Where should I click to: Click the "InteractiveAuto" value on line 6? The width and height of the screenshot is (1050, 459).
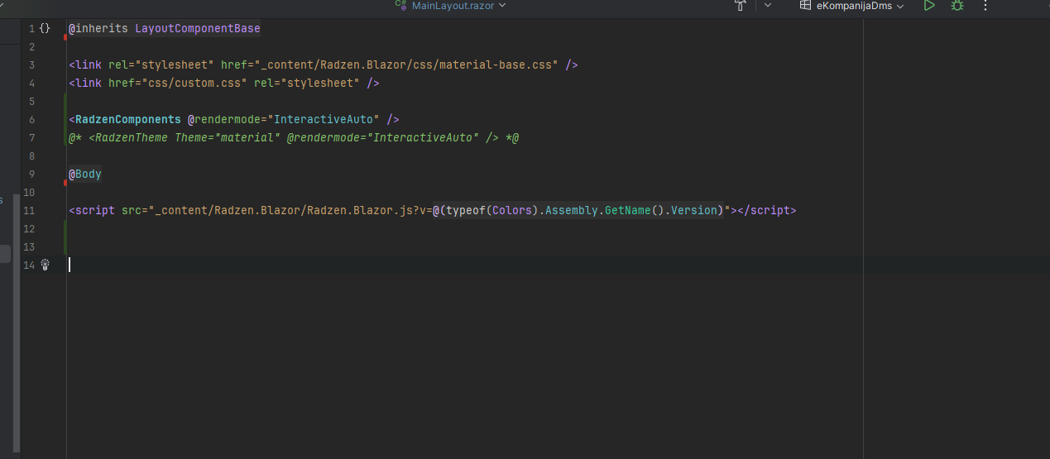pos(324,119)
